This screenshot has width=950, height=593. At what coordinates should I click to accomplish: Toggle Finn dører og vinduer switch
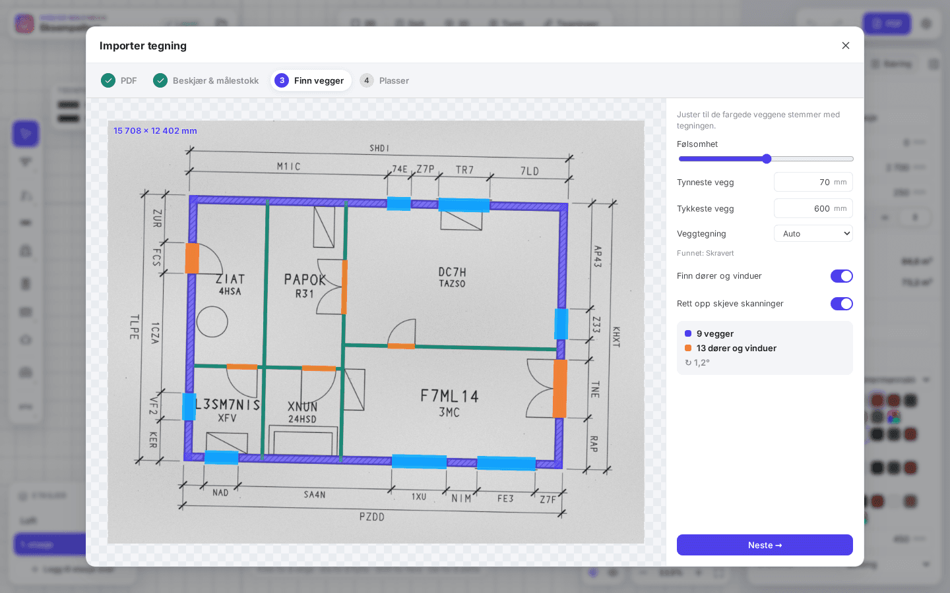[x=841, y=276]
